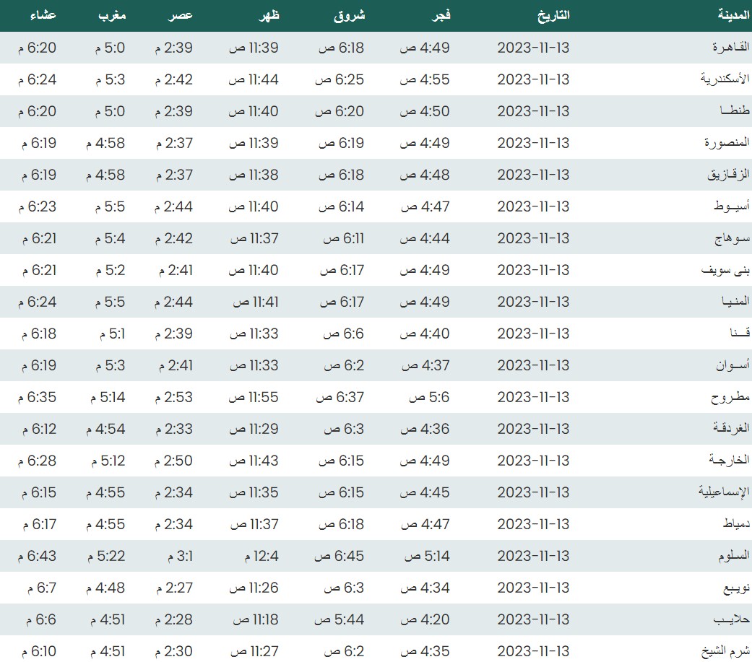Viewport: 752px width, 662px height.
Task: Click the التاريخ column header
Action: (x=553, y=15)
